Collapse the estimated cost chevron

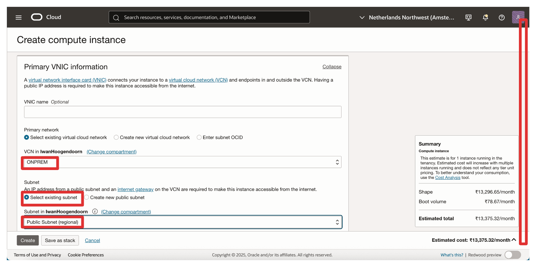[514, 240]
